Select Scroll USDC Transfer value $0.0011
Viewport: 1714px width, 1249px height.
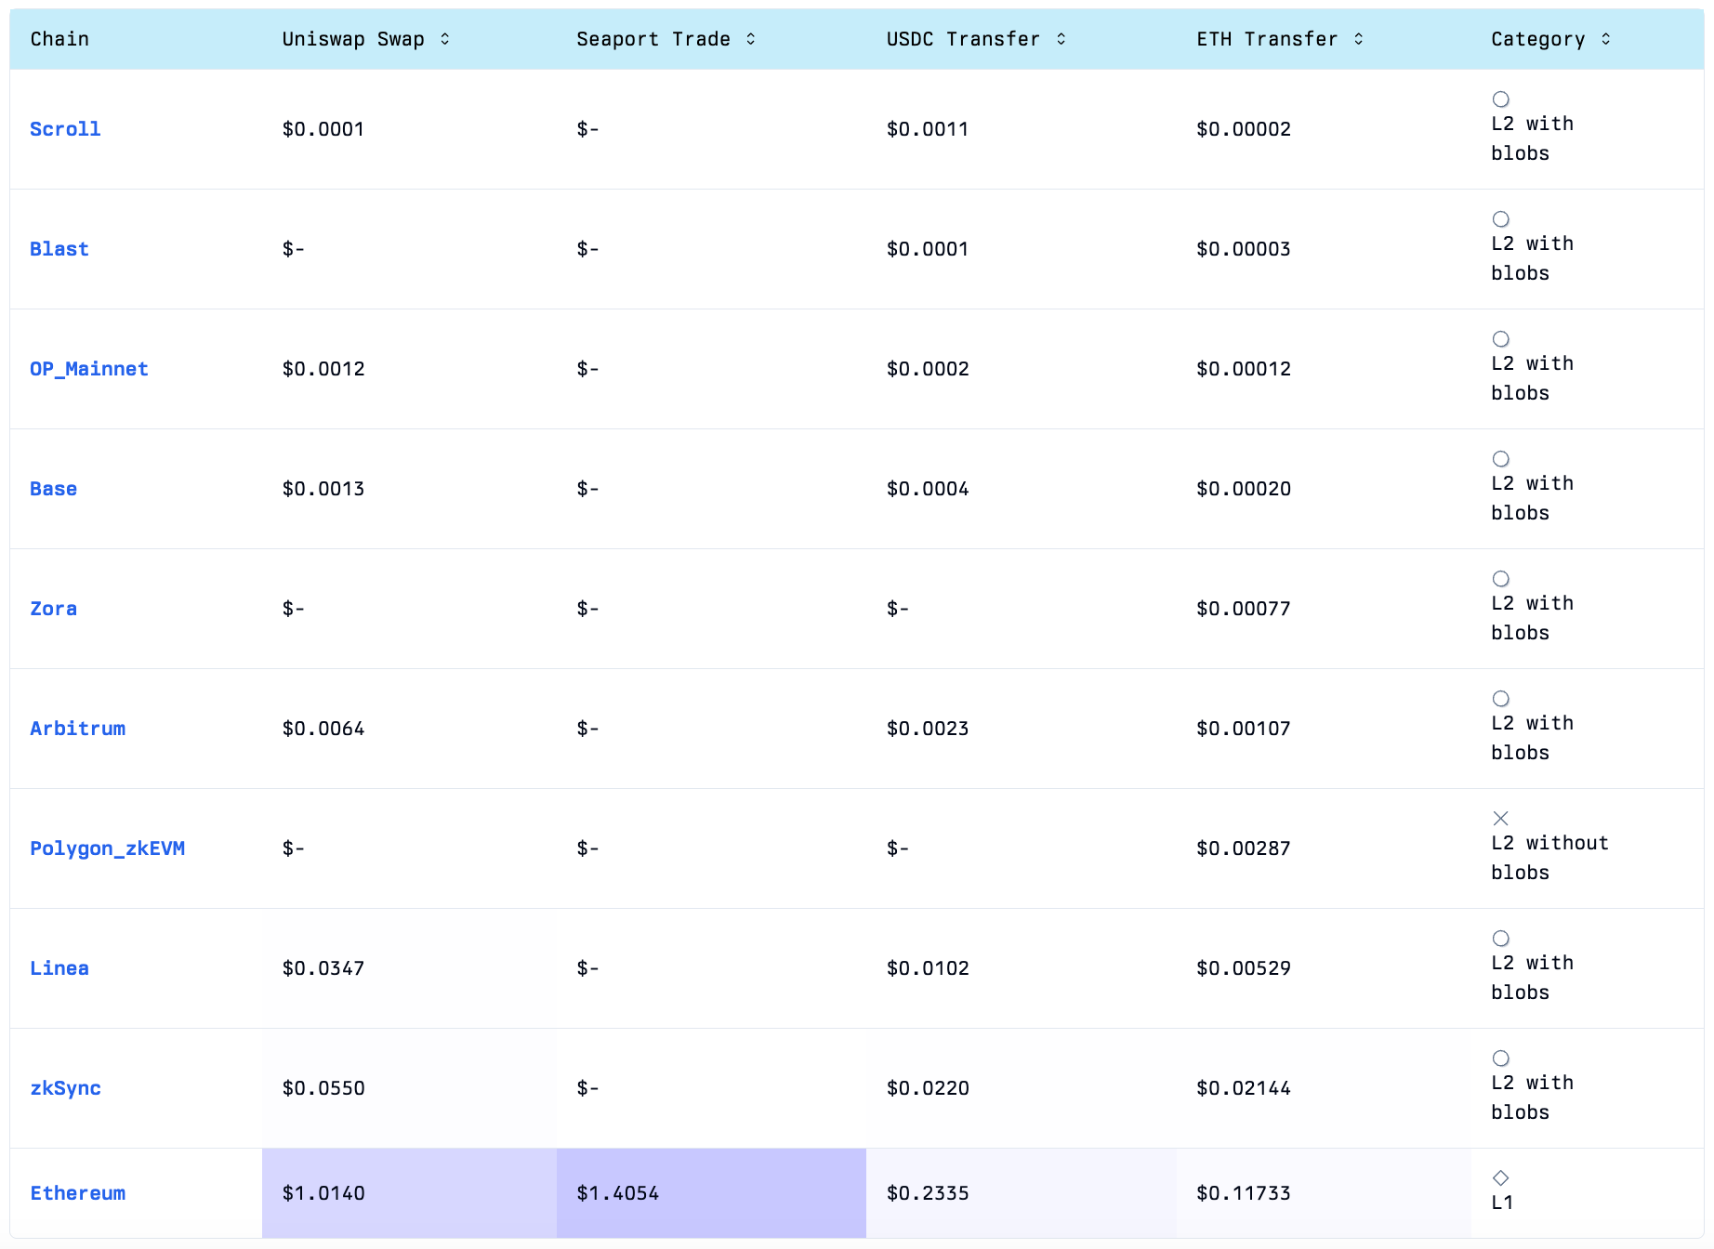coord(928,129)
